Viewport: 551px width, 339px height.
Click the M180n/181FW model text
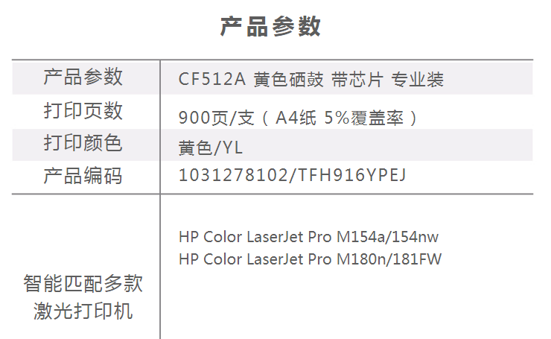click(x=389, y=259)
